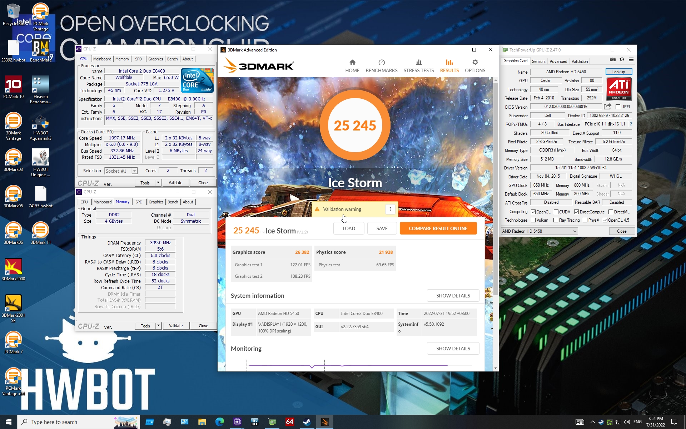Image resolution: width=686 pixels, height=429 pixels.
Task: Open Steam from the taskbar
Action: click(307, 422)
